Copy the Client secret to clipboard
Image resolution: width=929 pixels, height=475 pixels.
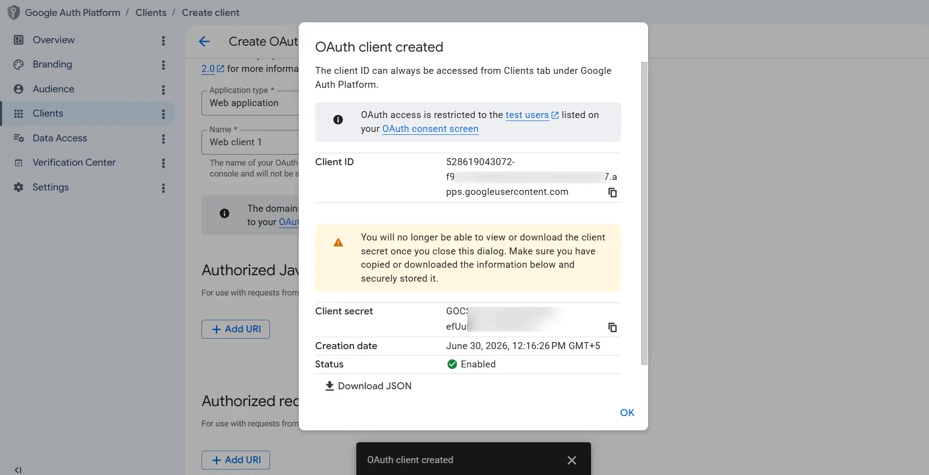612,327
